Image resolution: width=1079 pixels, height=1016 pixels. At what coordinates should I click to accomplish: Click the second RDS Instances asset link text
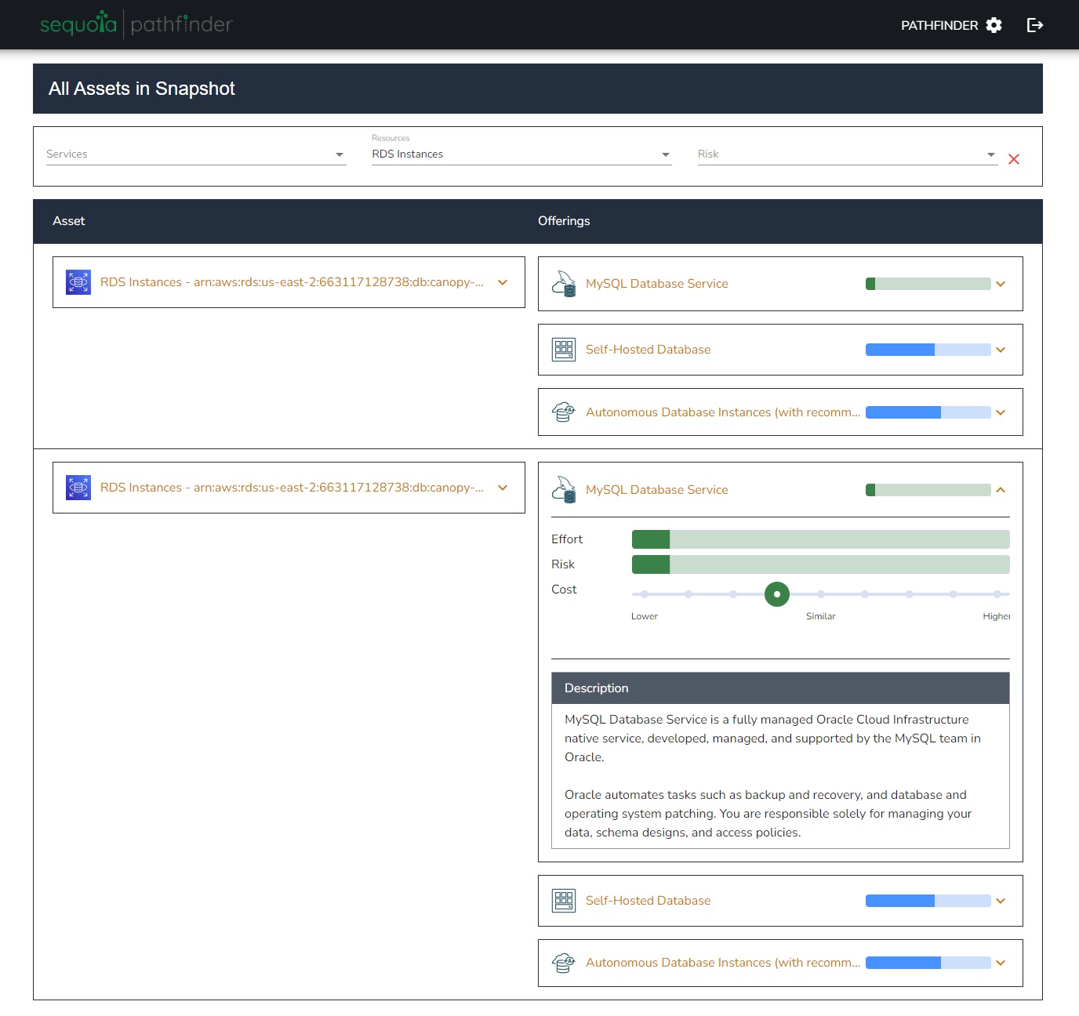292,488
